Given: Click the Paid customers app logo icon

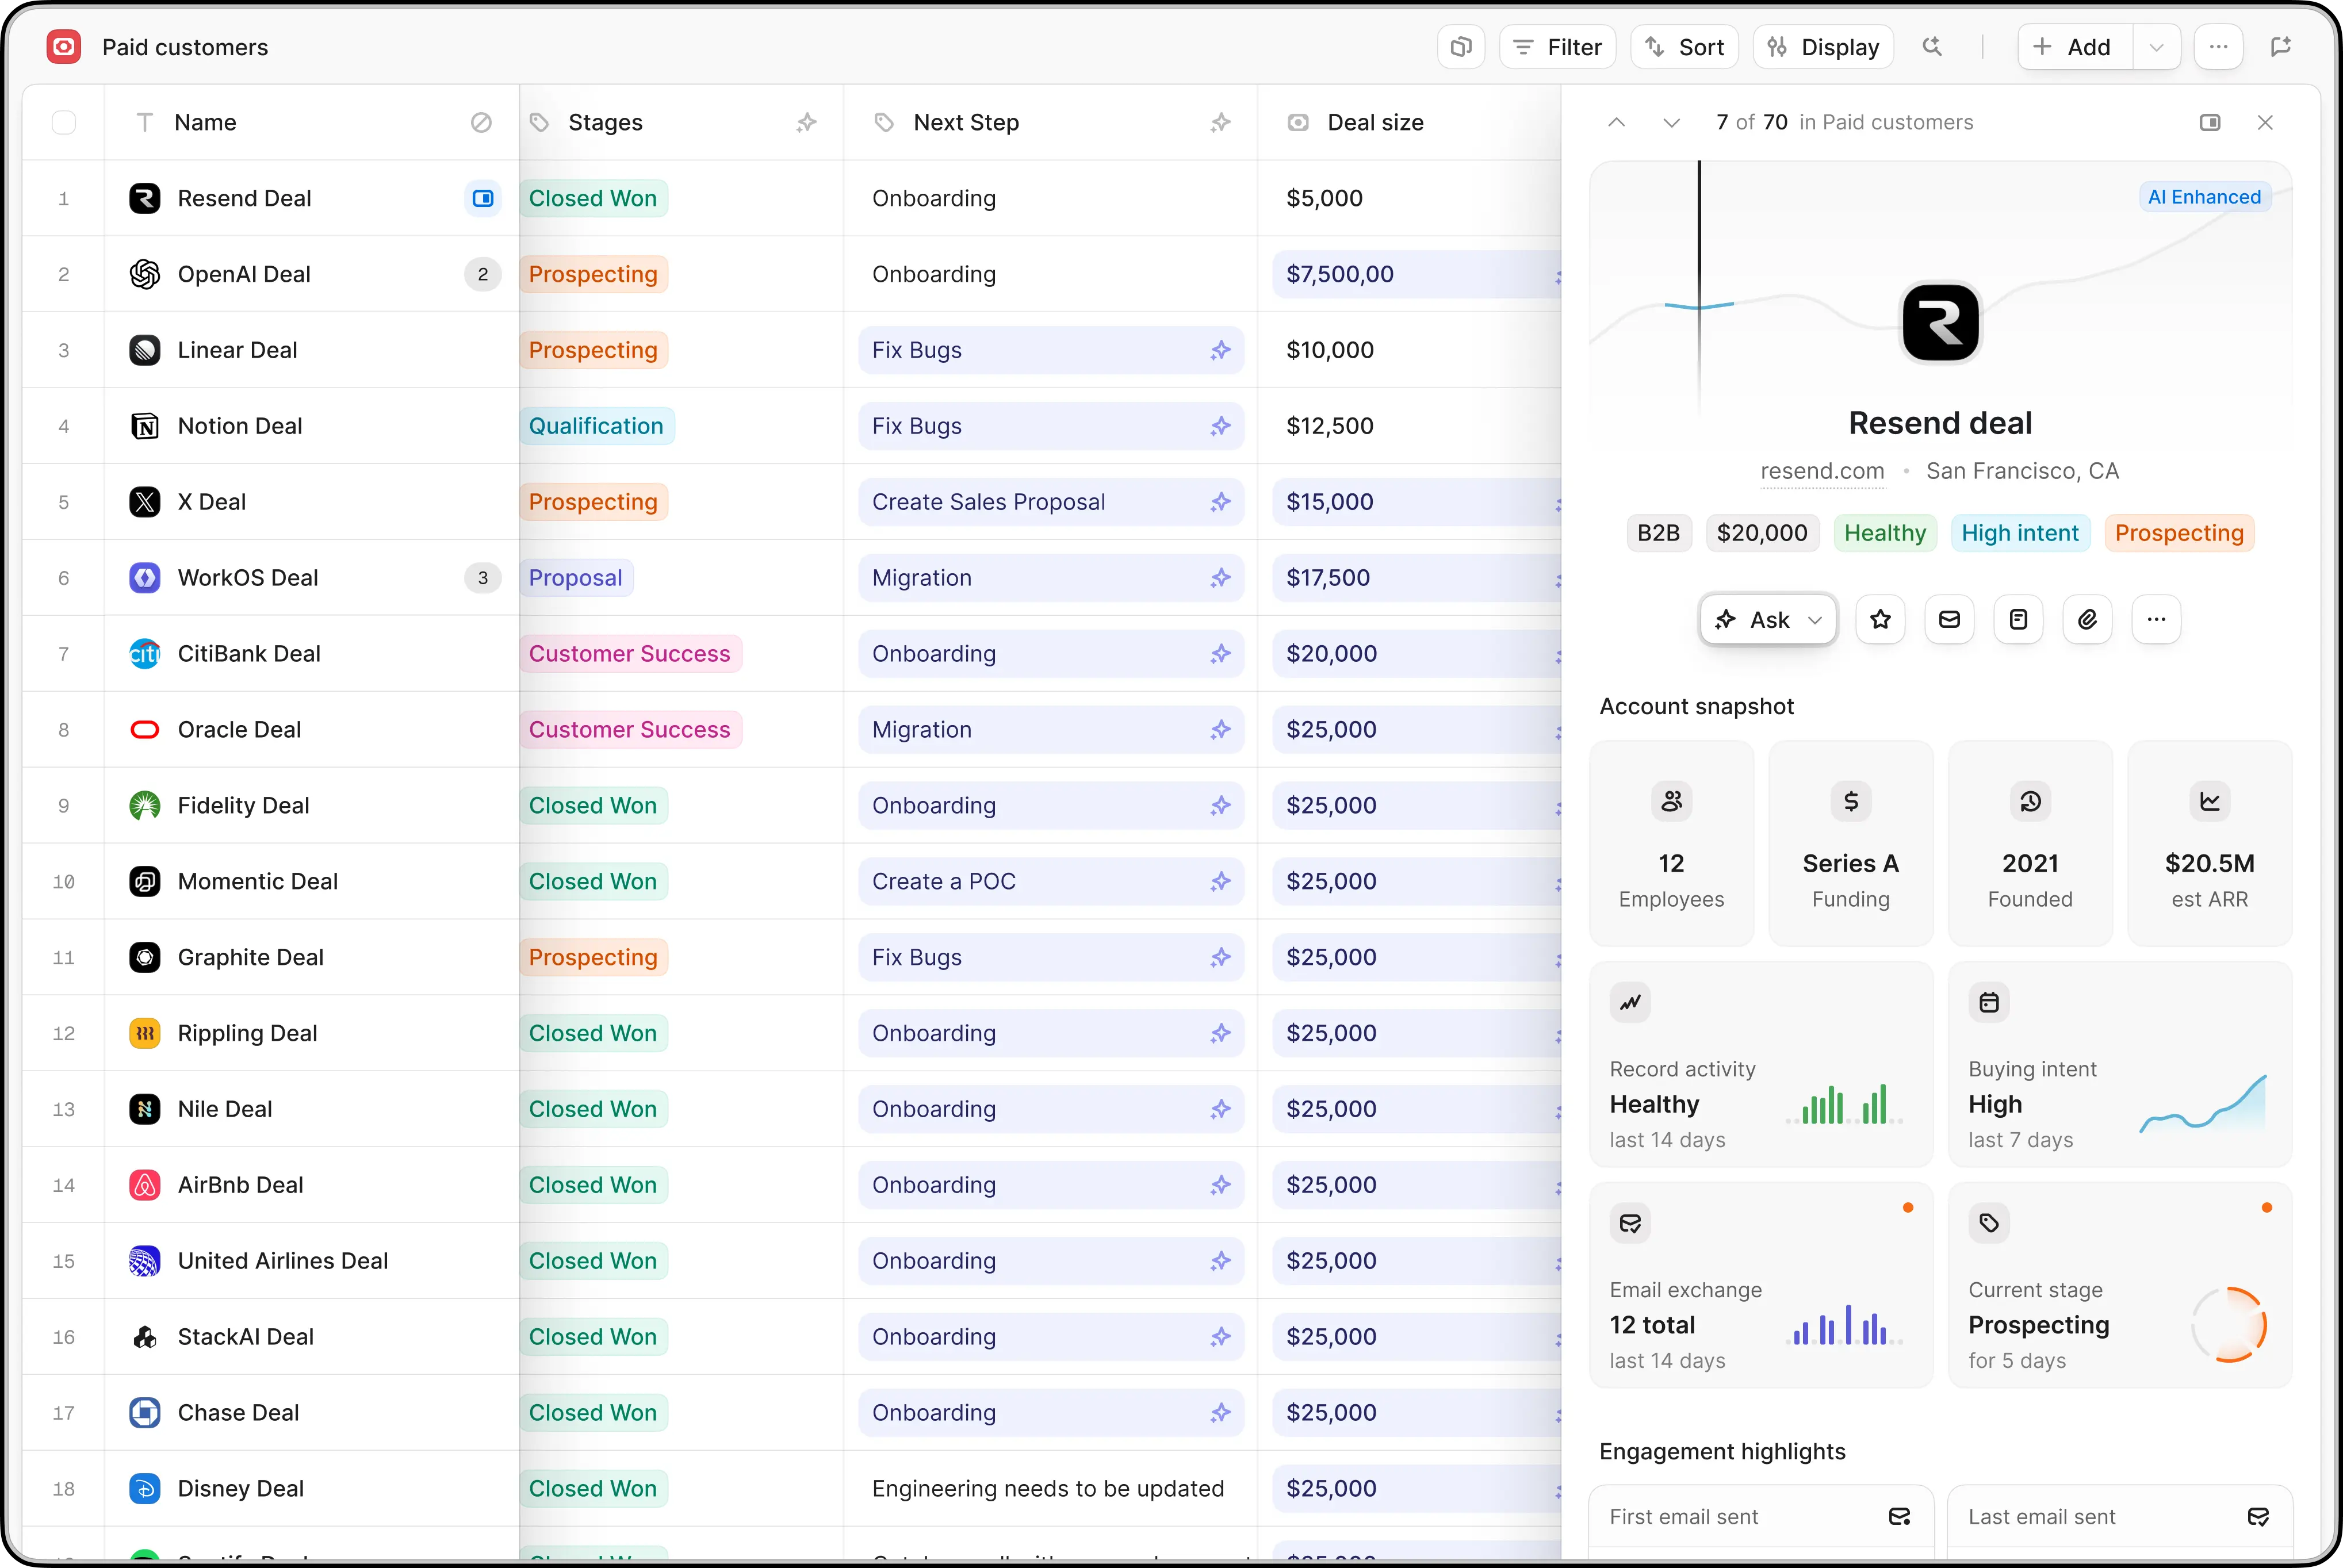Looking at the screenshot, I should [x=64, y=47].
